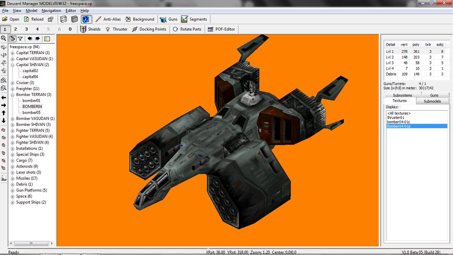Click the zoom magnifier icon above side toolbar
Viewport: 453px width, 255px height.
point(4,39)
